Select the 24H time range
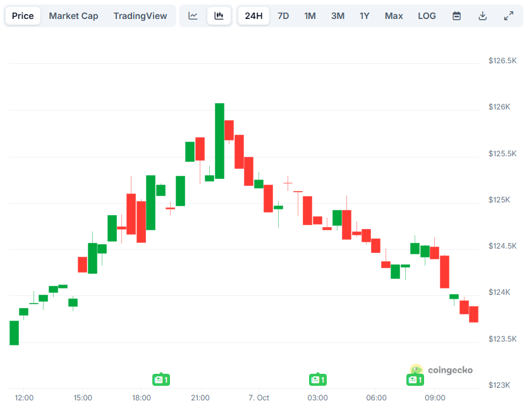Viewport: 529px width, 413px height. (253, 16)
